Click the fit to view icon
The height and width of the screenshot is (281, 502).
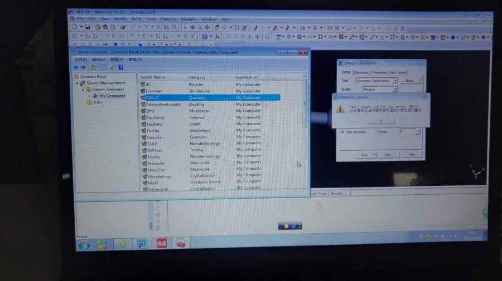coord(237,28)
